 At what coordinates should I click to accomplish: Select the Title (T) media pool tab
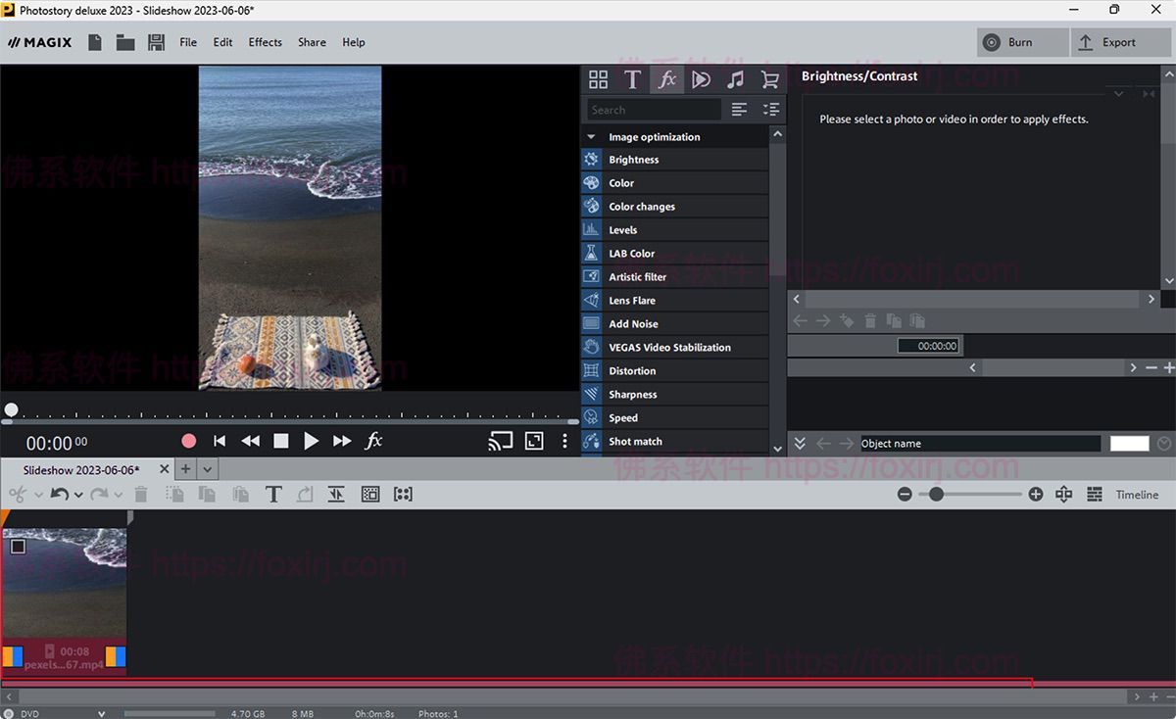tap(632, 79)
